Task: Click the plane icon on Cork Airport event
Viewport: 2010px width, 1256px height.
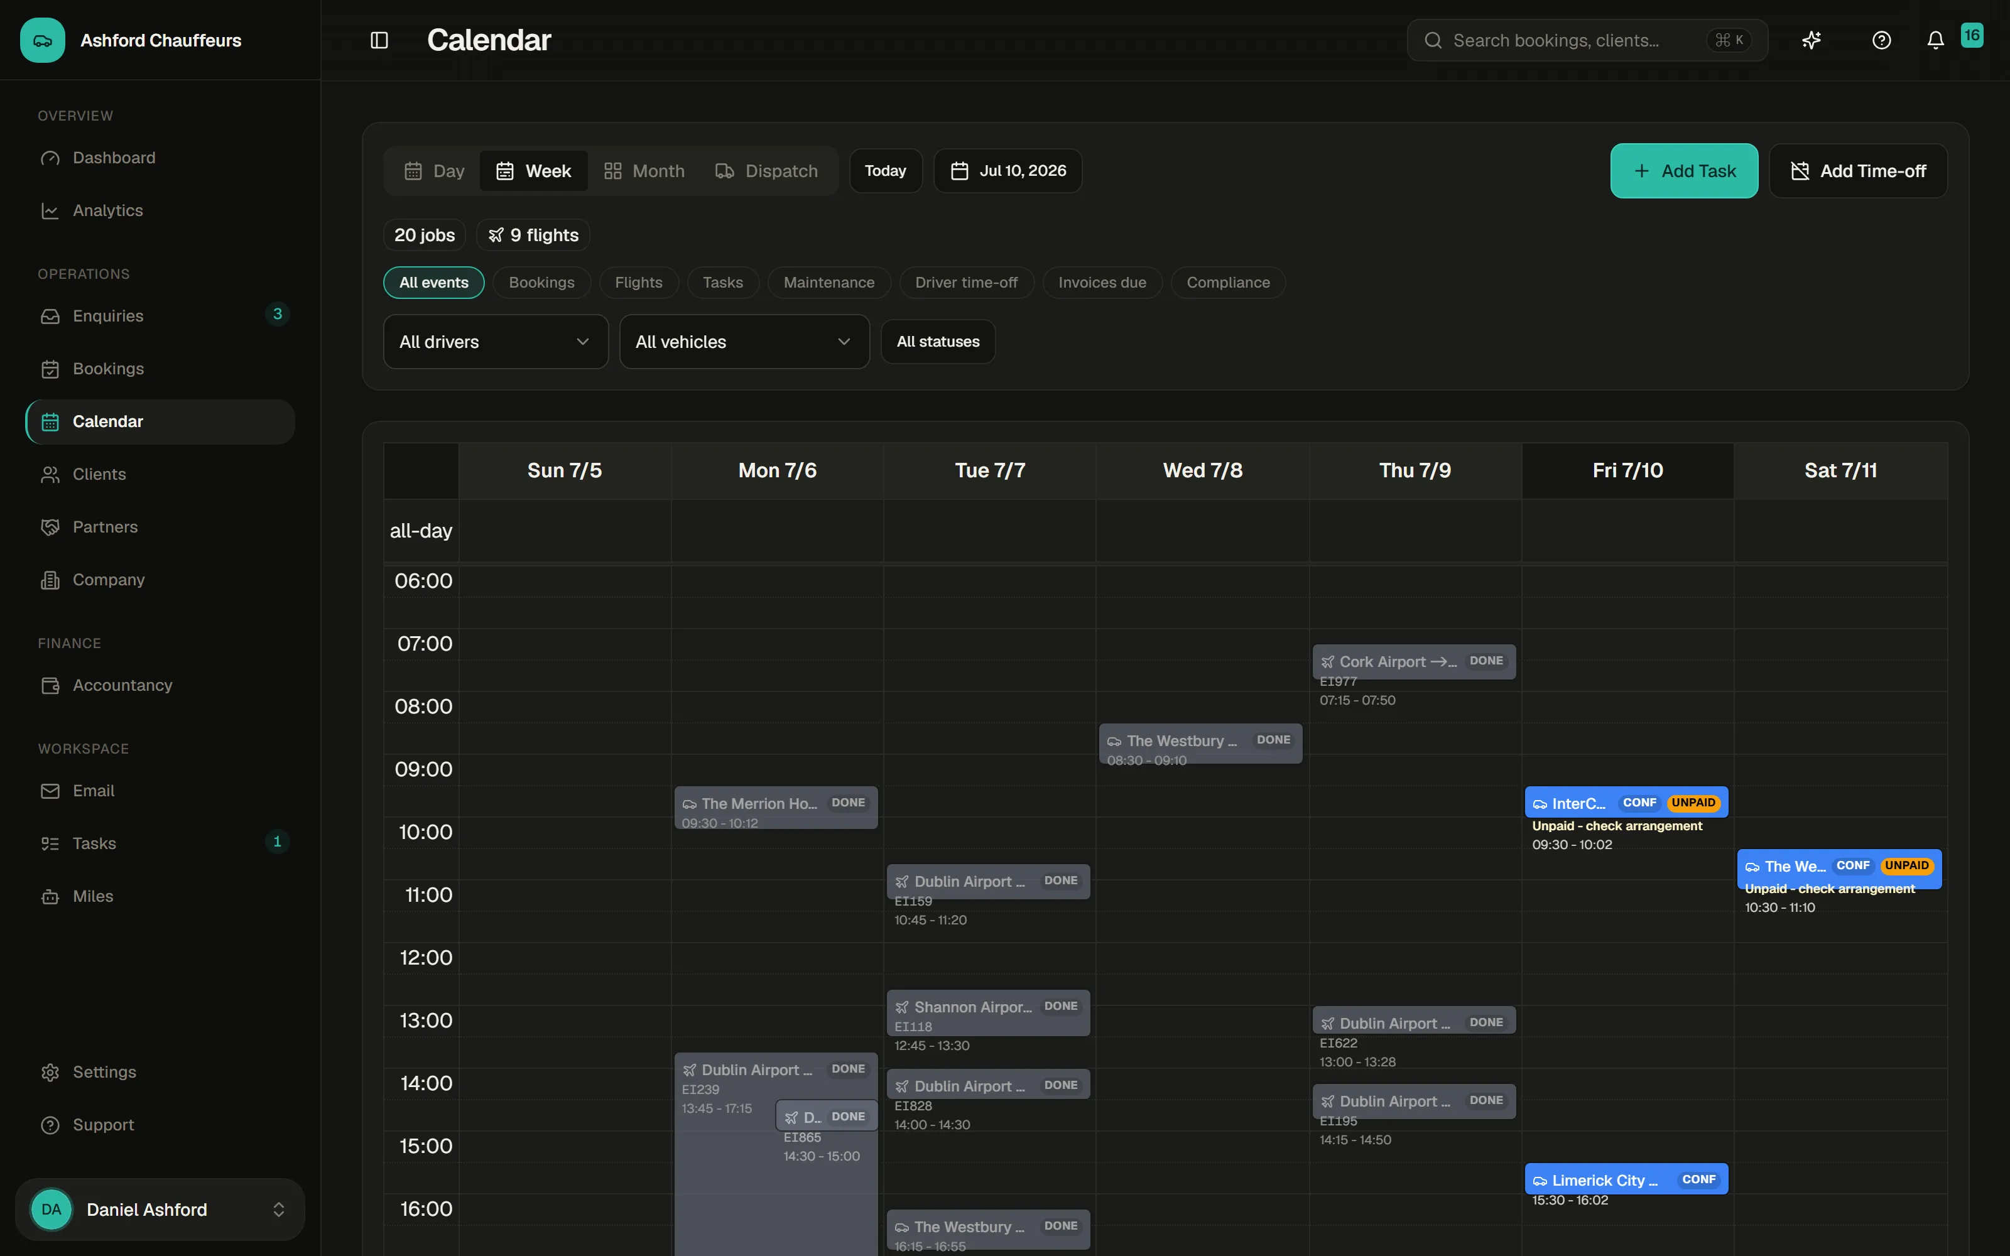Action: 1327,662
